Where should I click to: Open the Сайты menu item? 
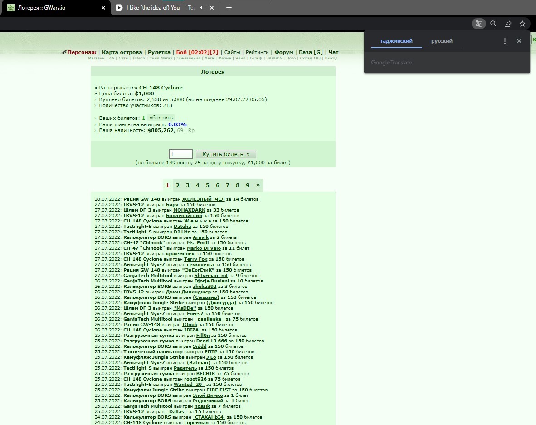coord(232,52)
